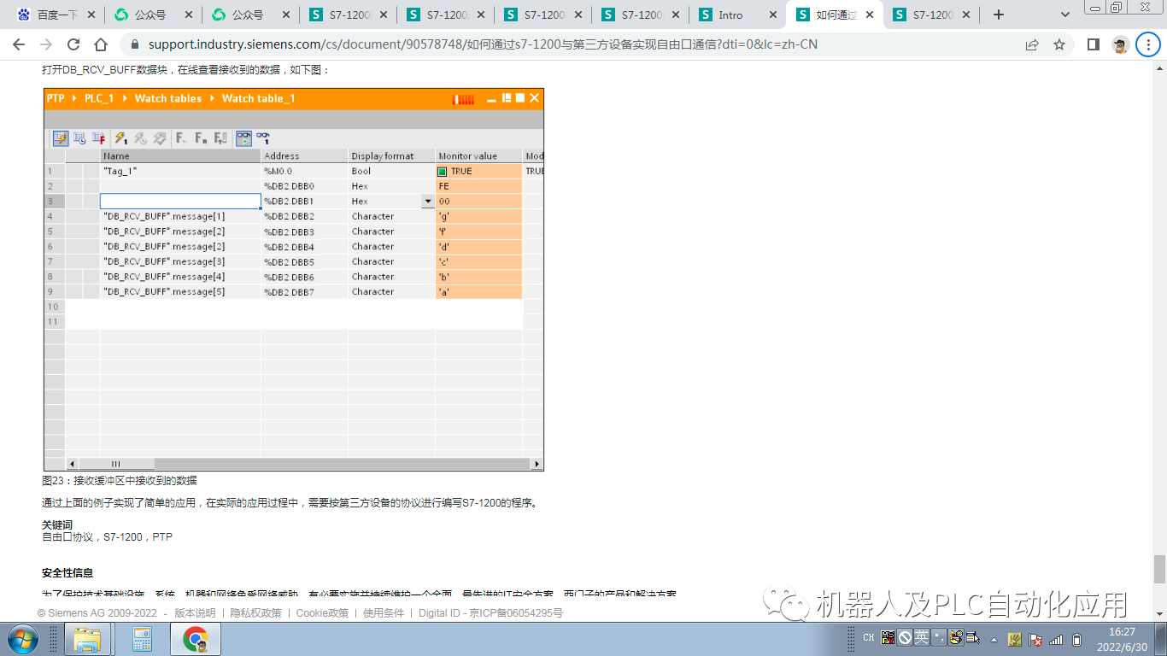Open File Explorer from the taskbar
This screenshot has width=1167, height=656.
coord(88,639)
